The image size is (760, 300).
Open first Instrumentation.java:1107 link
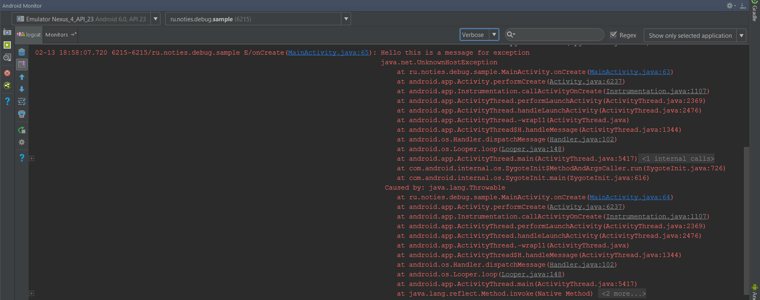point(656,91)
